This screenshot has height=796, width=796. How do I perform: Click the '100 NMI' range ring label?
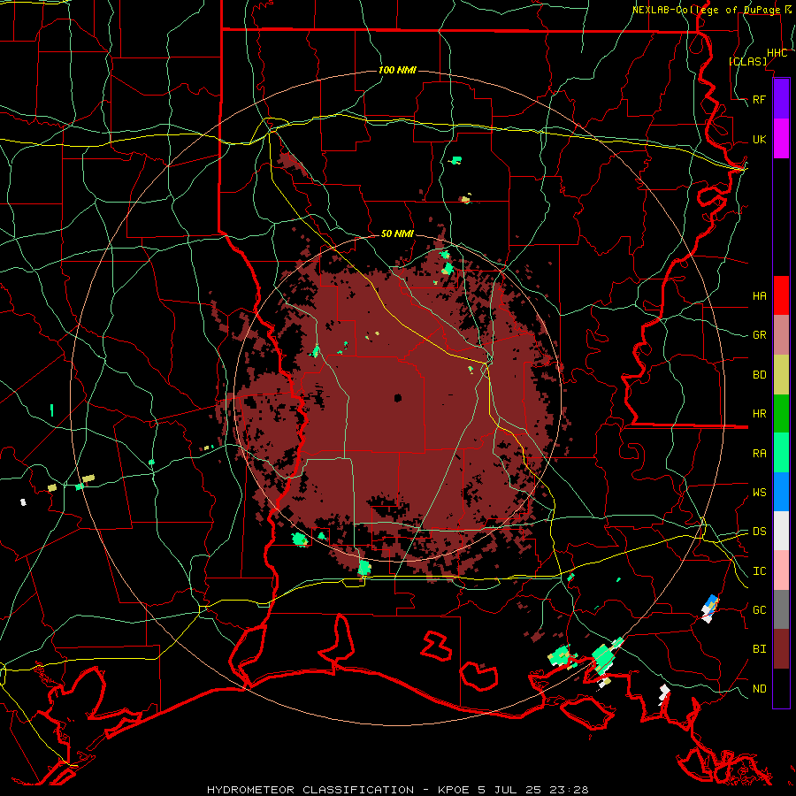point(397,70)
